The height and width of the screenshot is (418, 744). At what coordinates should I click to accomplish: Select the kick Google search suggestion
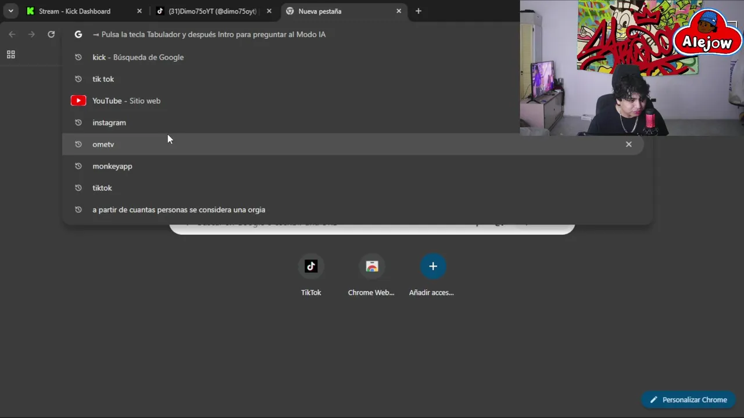tap(357, 57)
